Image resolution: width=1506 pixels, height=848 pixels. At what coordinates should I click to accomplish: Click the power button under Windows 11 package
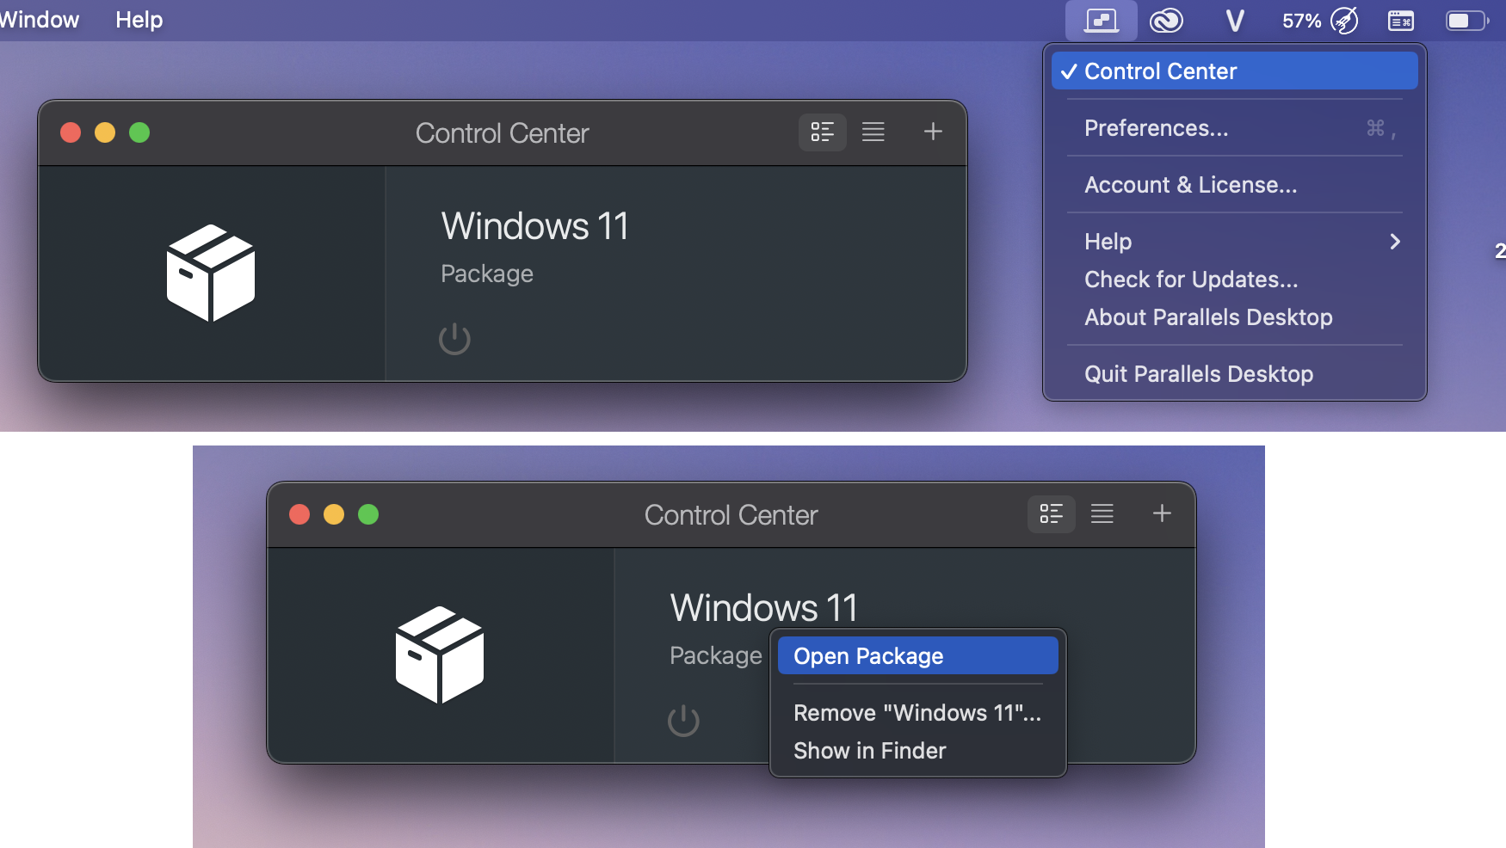(x=455, y=339)
